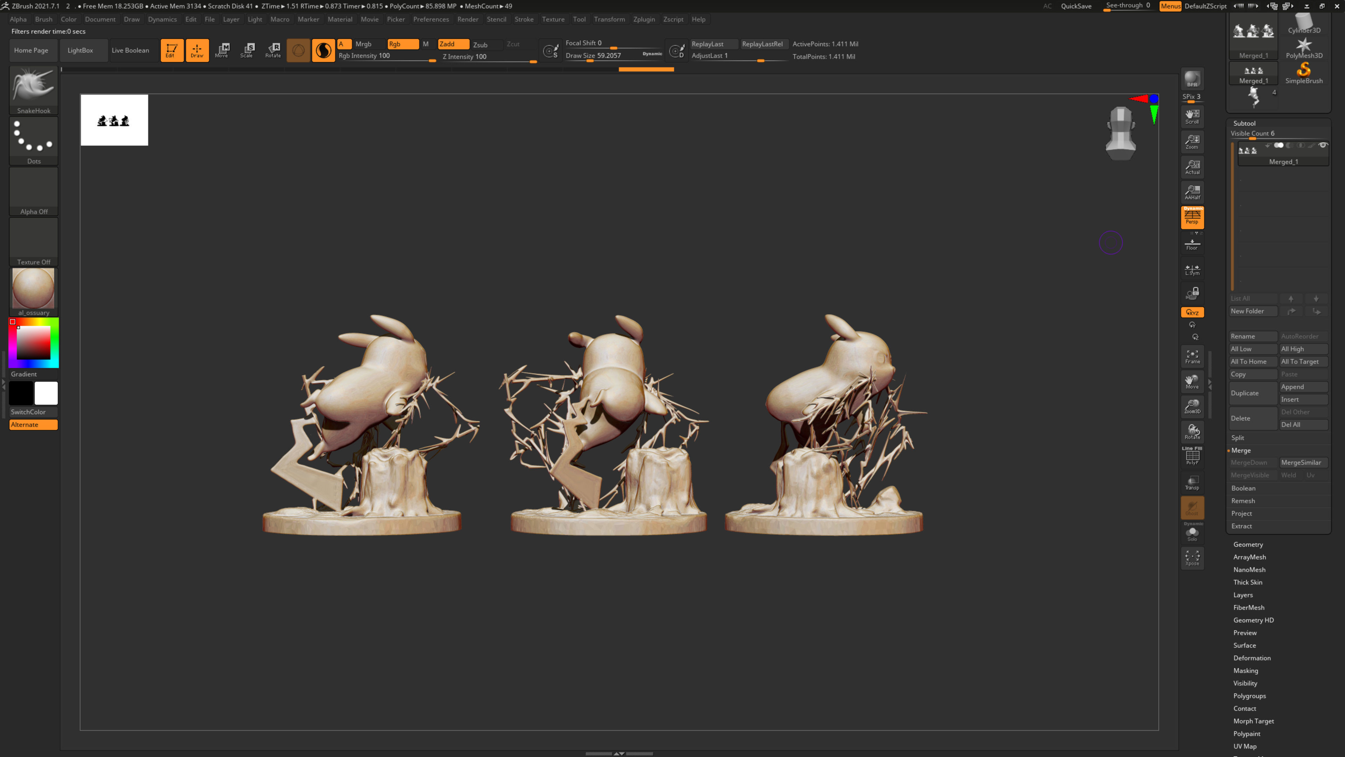Click the AAHalf icon
The image size is (1345, 757).
point(1193,192)
